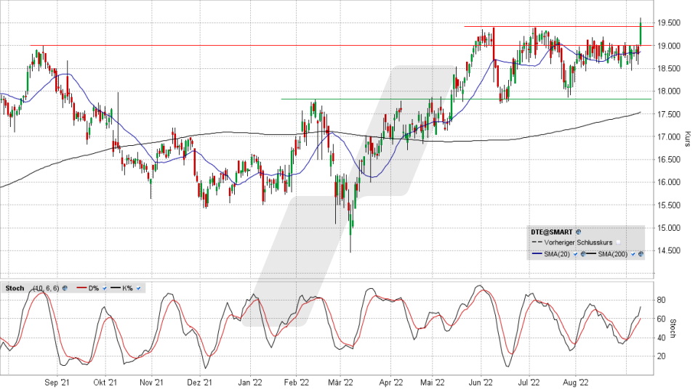698x392 pixels.
Task: Open the SMA(20) settings icon
Action: point(583,254)
